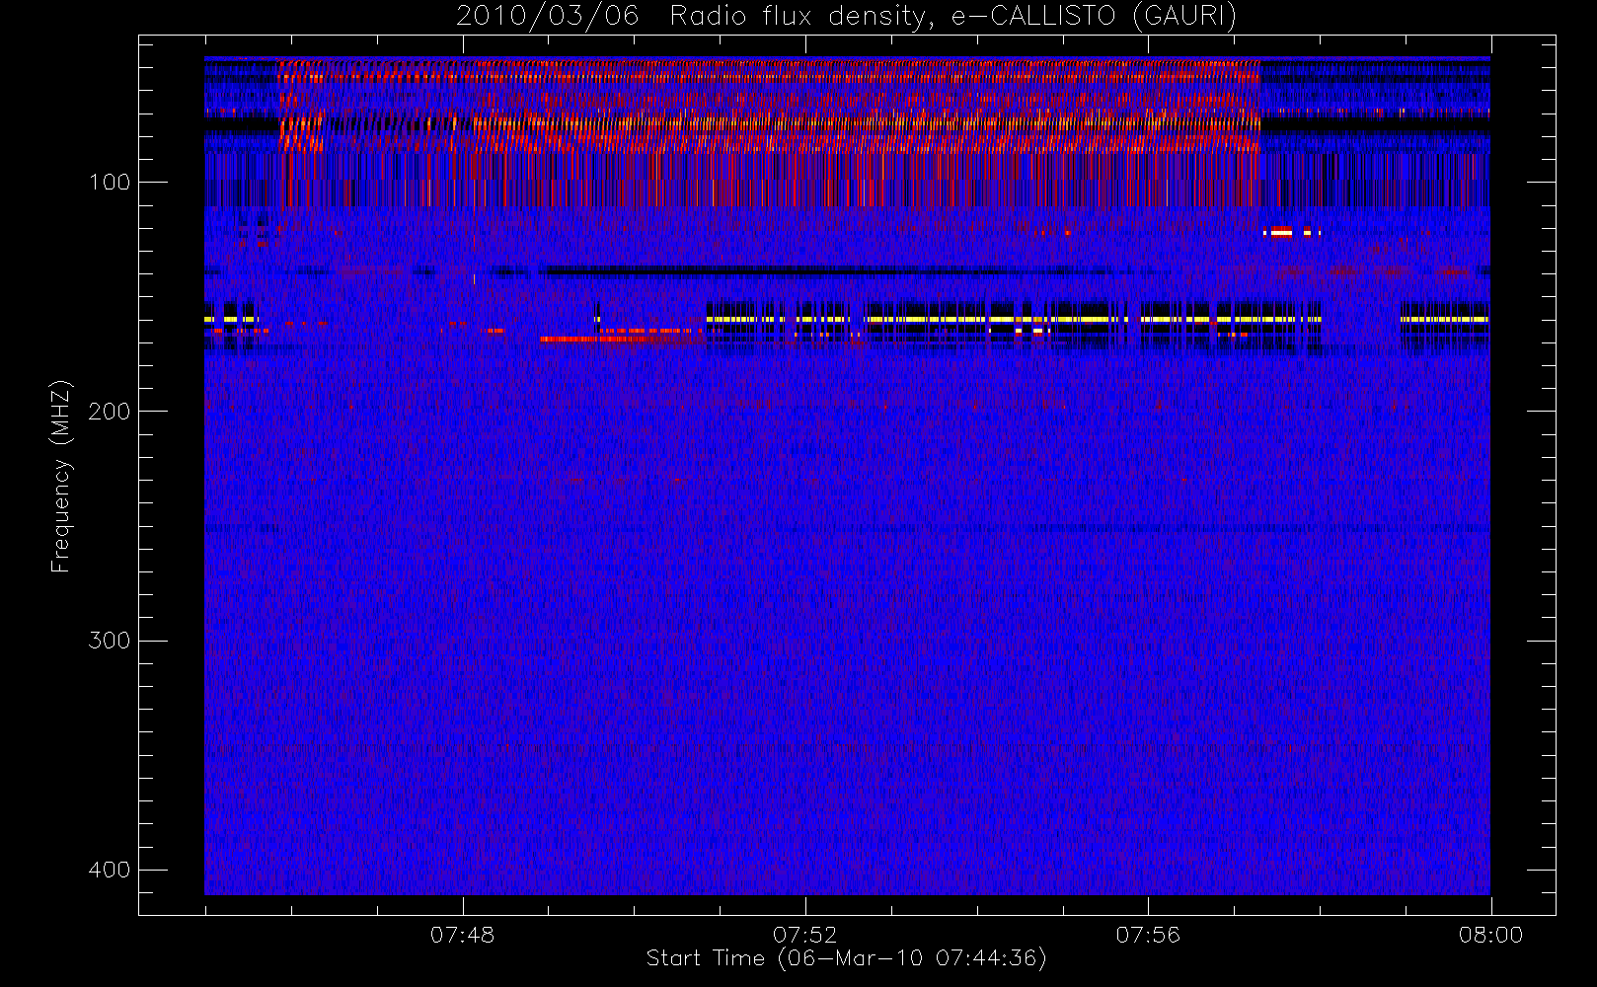The image size is (1597, 987).
Task: Click the 07:56 time tick label
Action: [1148, 935]
